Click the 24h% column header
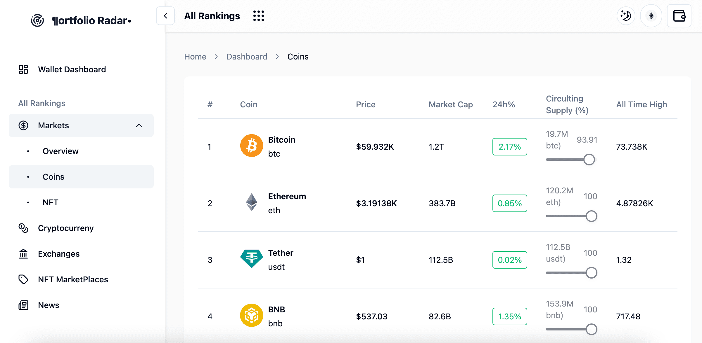Viewport: 702px width, 343px height. tap(504, 104)
